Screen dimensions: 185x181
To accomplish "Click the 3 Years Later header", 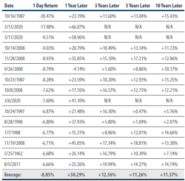I will [107, 6].
